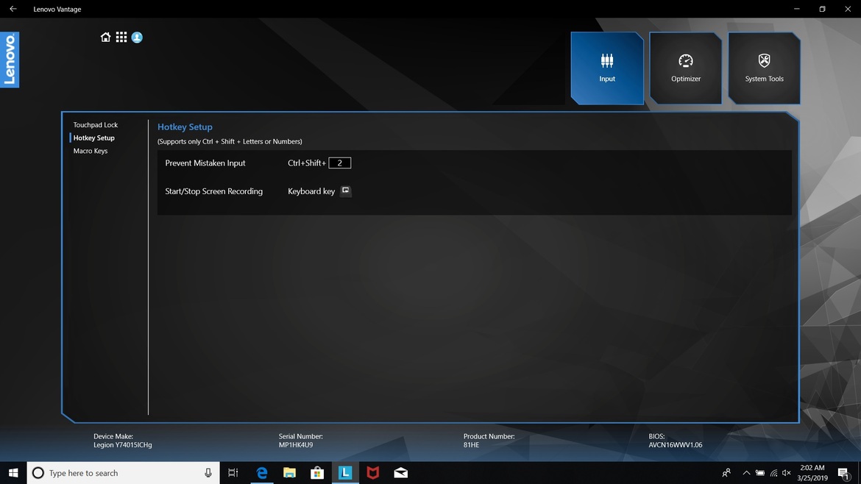Show hidden system tray icons

[x=746, y=472]
